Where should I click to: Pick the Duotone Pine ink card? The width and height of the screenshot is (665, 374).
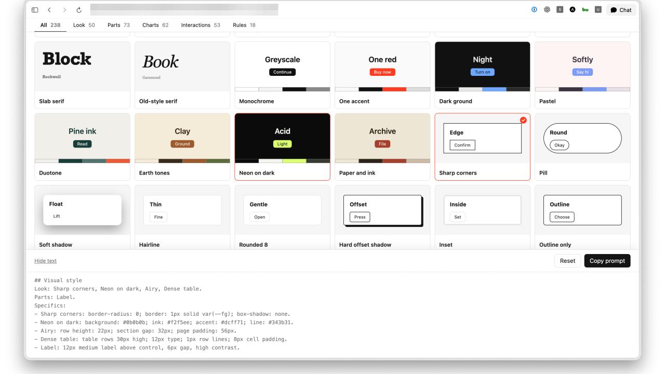click(82, 146)
